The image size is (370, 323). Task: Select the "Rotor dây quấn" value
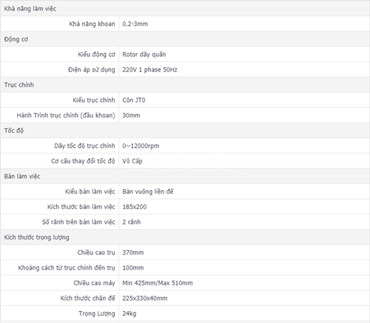pyautogui.click(x=144, y=55)
